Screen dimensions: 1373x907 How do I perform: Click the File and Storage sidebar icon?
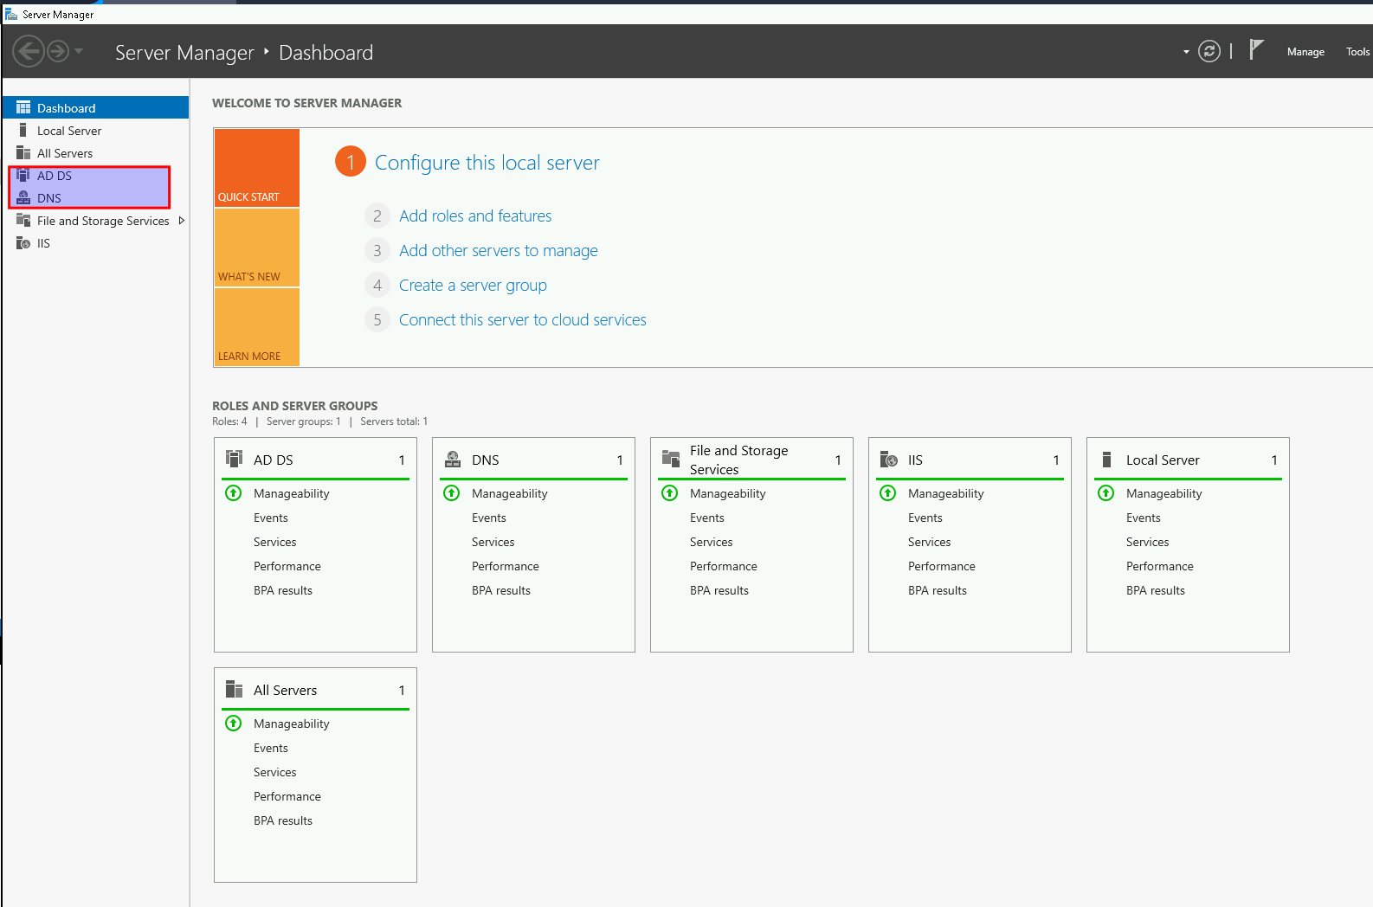click(x=23, y=220)
